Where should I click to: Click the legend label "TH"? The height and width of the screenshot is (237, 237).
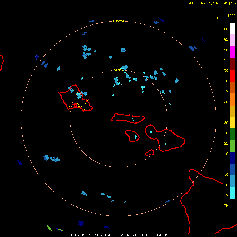[x=226, y=206]
